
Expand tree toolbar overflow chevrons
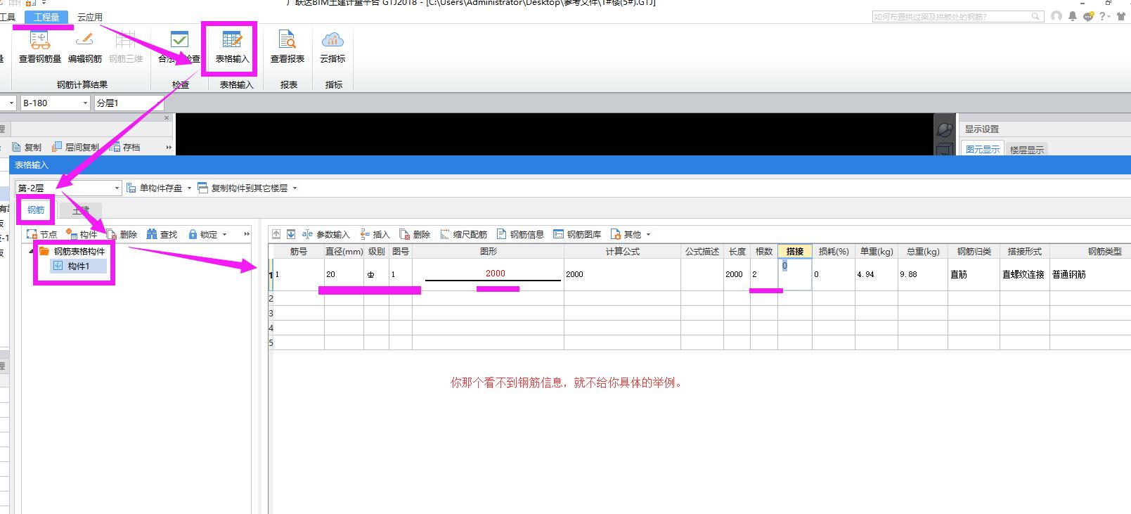point(247,234)
